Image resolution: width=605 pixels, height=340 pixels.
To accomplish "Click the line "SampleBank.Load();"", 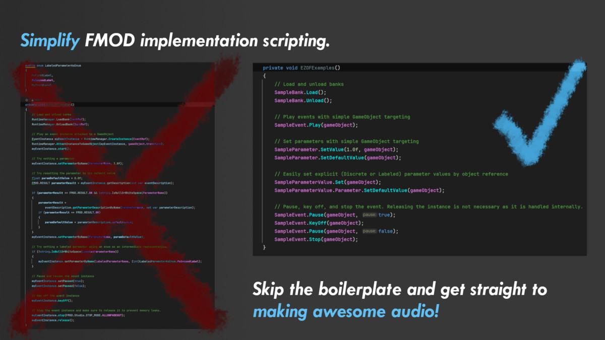I will click(x=300, y=92).
